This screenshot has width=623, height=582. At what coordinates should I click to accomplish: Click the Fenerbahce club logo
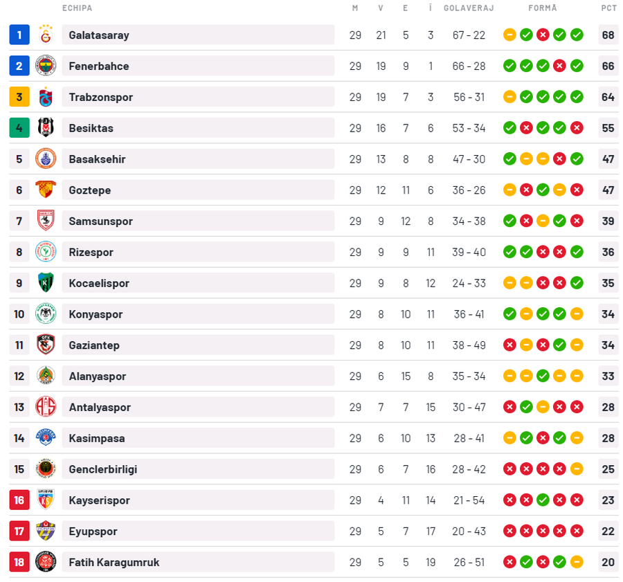[46, 66]
